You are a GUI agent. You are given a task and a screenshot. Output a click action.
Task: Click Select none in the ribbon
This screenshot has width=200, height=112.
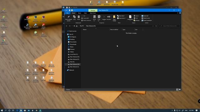coord(146,18)
